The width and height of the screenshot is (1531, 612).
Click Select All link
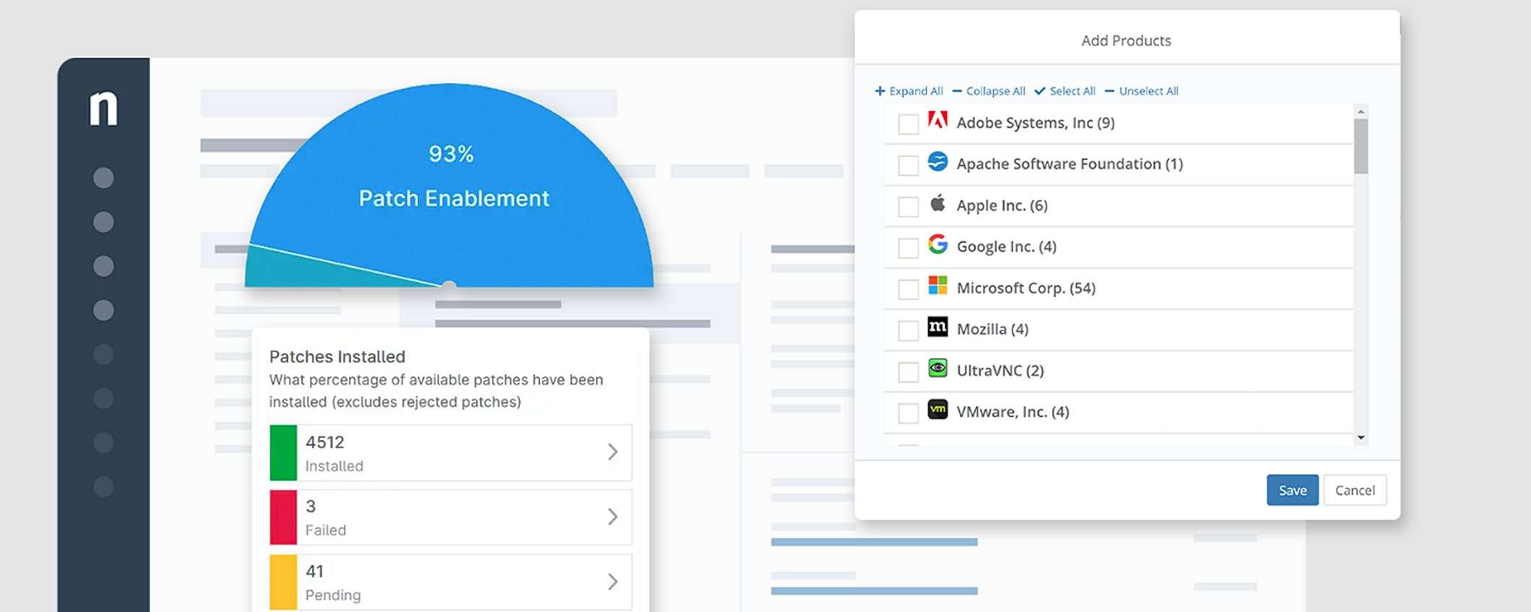(x=1065, y=91)
